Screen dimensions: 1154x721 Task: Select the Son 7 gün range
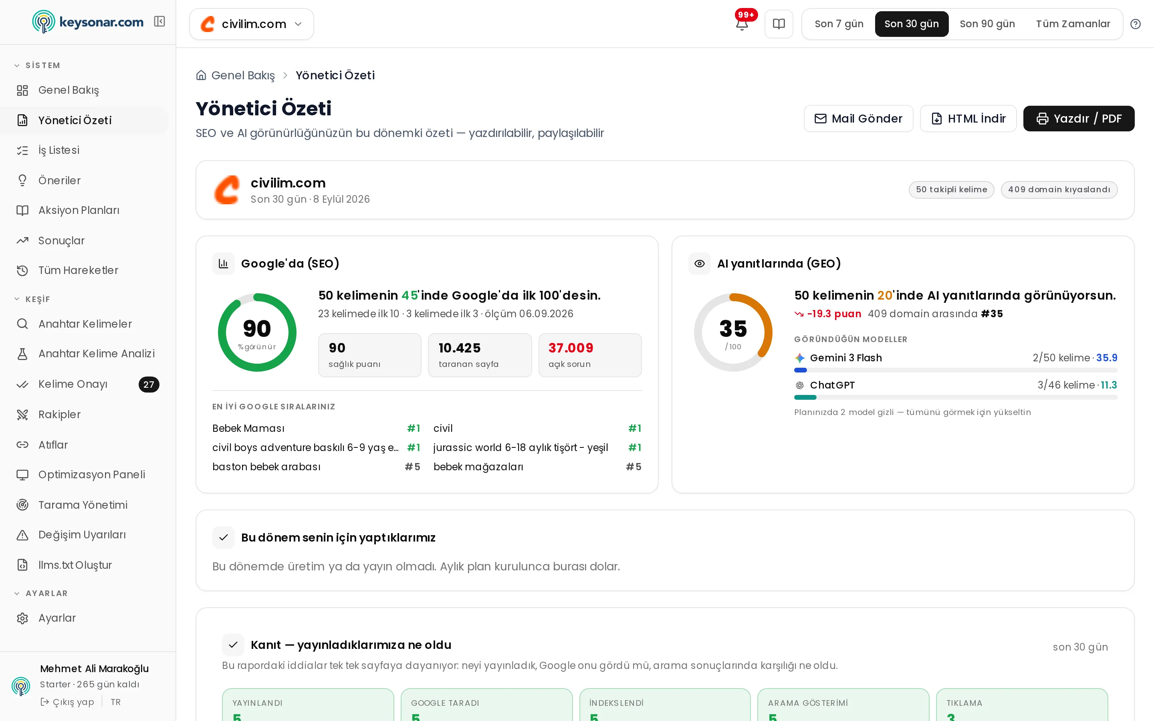coord(839,24)
